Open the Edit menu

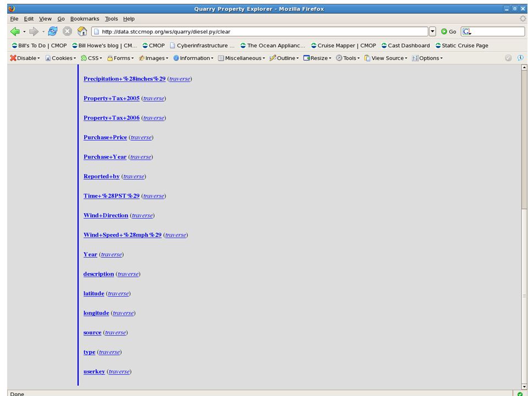pos(29,19)
